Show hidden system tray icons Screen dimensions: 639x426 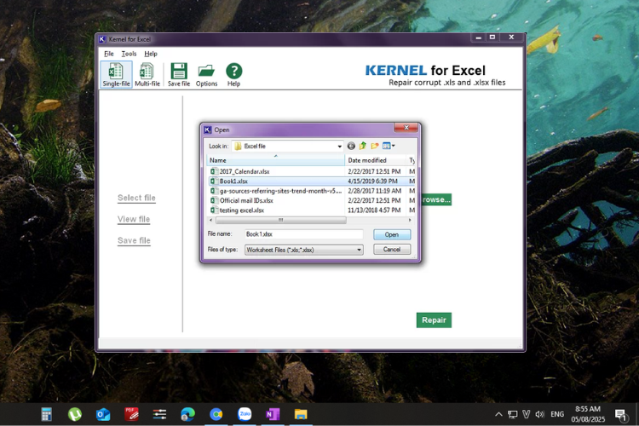pyautogui.click(x=498, y=415)
